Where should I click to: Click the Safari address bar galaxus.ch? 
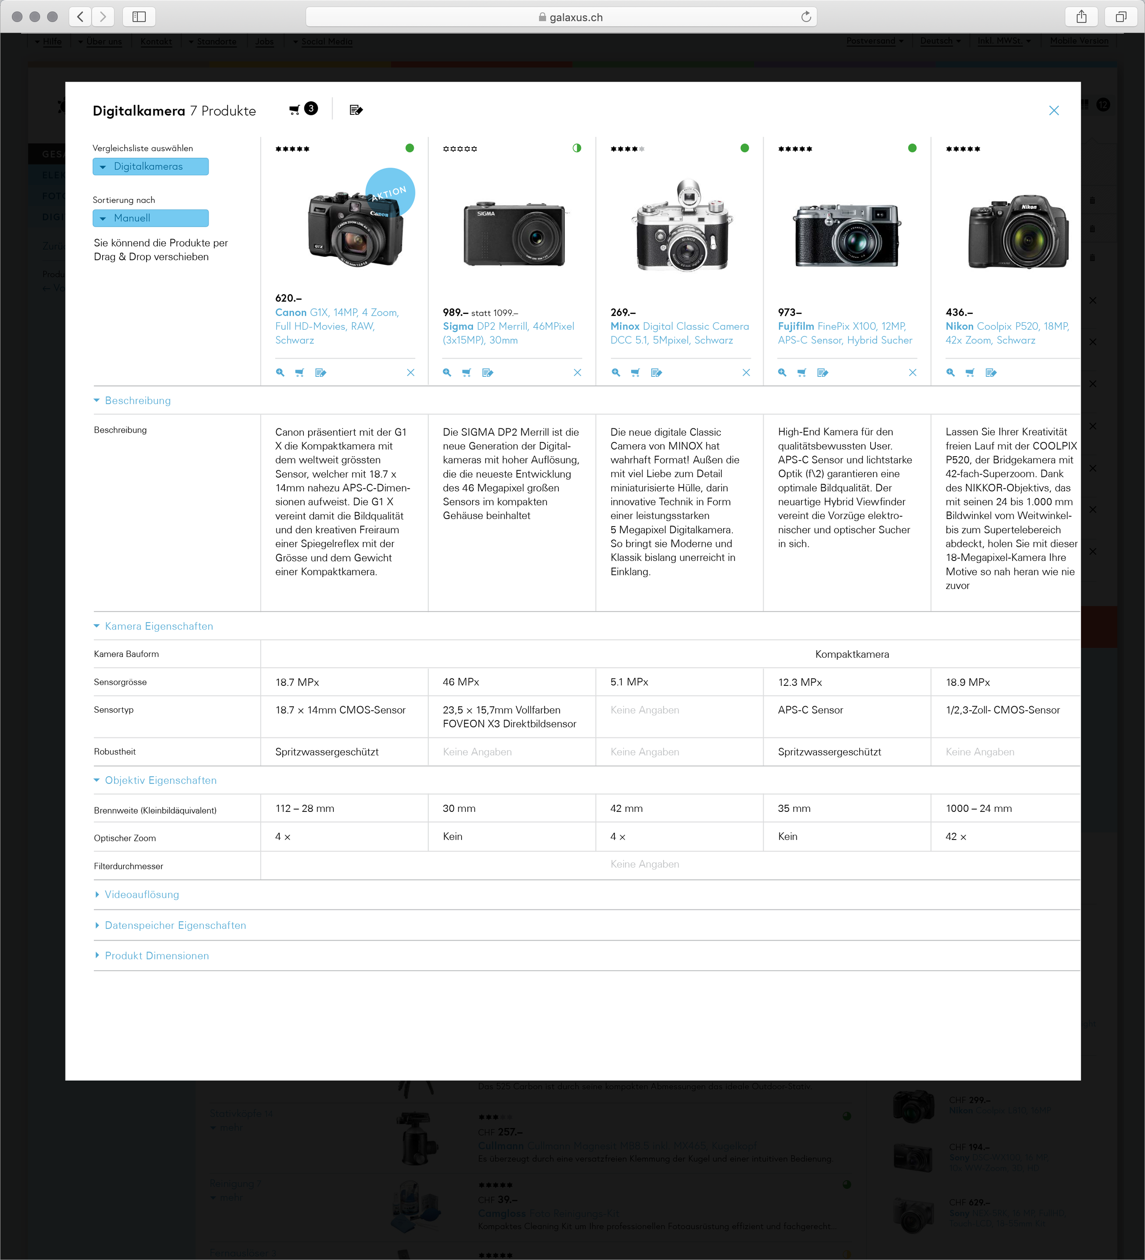point(561,17)
